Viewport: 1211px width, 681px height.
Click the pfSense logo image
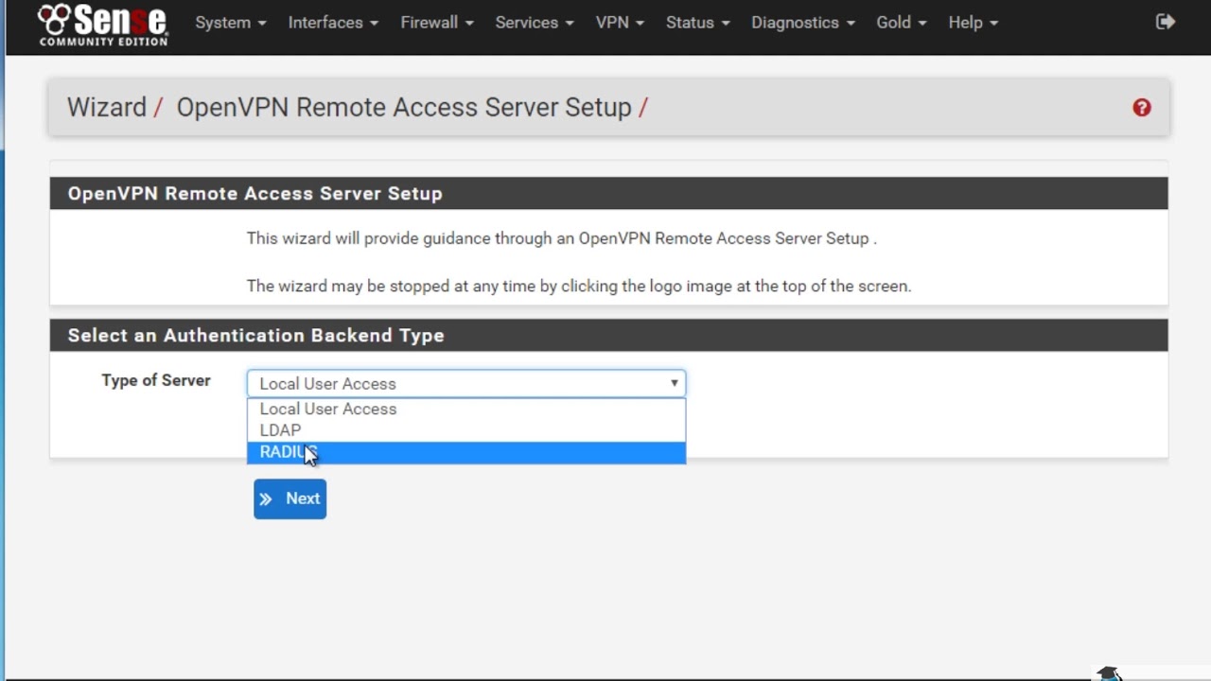click(x=103, y=25)
